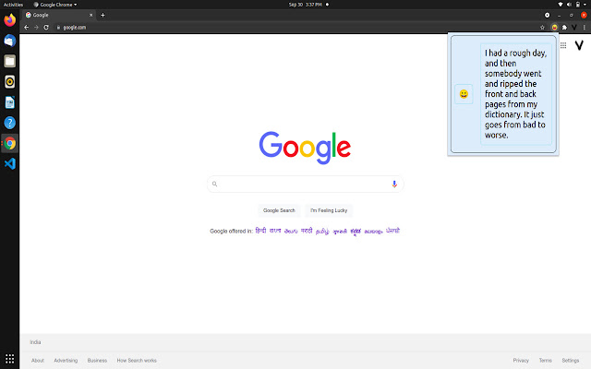Click I'm Feeling Lucky button
The image size is (591, 369).
329,210
